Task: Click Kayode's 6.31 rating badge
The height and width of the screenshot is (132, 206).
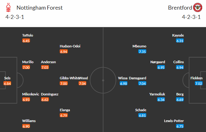Action: click(x=180, y=41)
